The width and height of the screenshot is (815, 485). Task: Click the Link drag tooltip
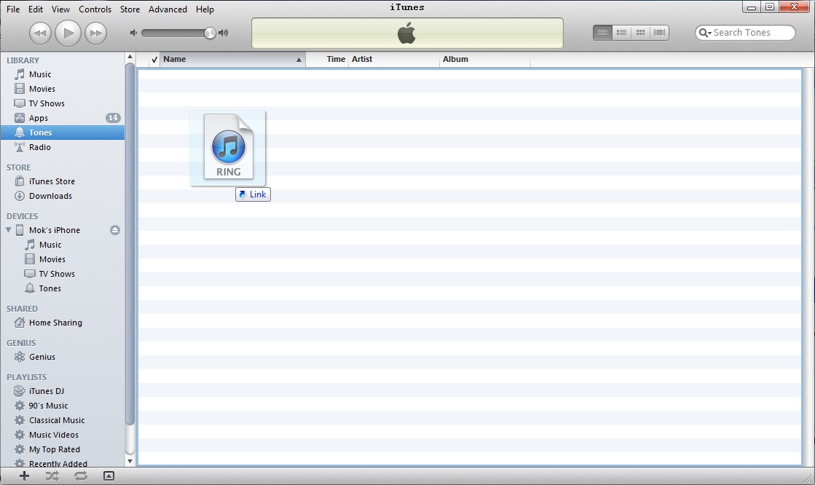(x=253, y=194)
